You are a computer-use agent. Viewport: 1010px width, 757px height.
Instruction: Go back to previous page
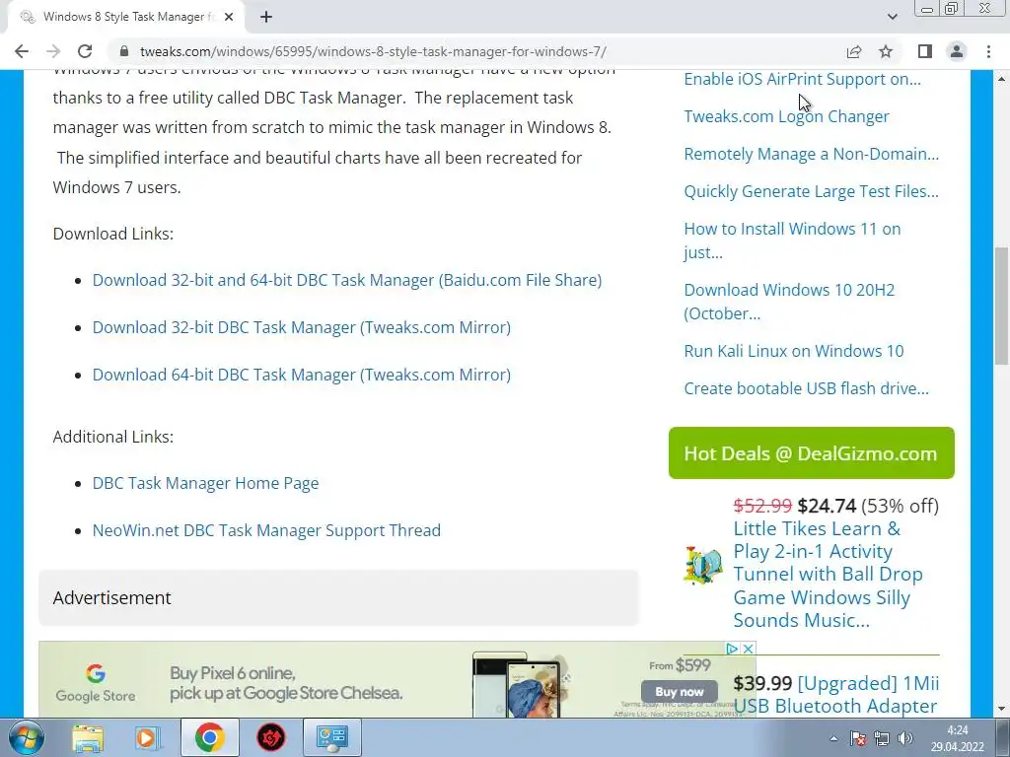tap(22, 51)
